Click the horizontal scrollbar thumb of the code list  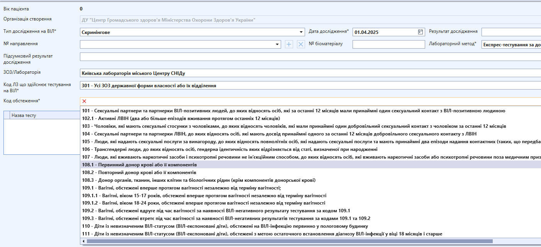[x=290, y=241]
